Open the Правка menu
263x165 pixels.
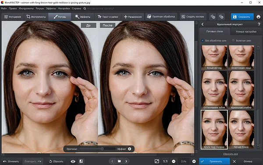13,8
